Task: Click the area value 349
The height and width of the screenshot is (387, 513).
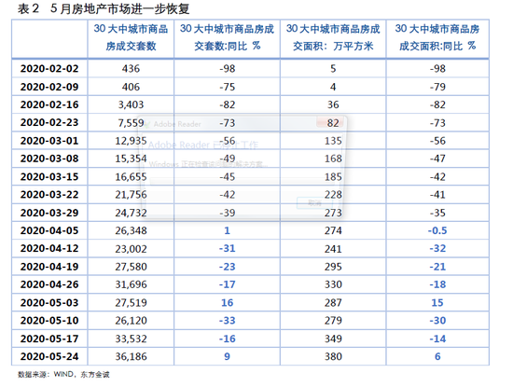Action: 333,339
